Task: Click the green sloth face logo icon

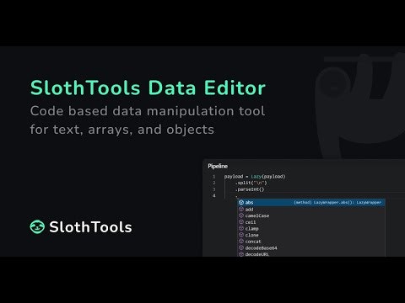Action: point(37,226)
